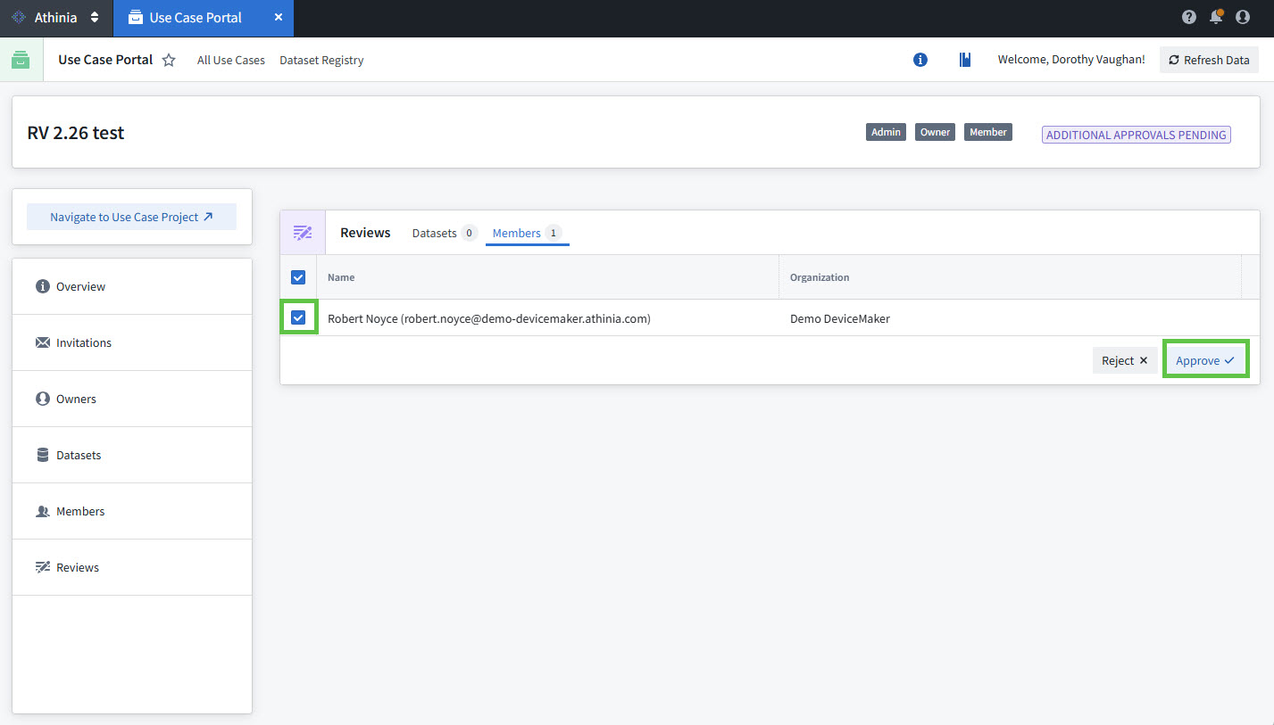Click the green Use Case Portal app icon
Viewport: 1274px width, 725px height.
click(x=21, y=60)
